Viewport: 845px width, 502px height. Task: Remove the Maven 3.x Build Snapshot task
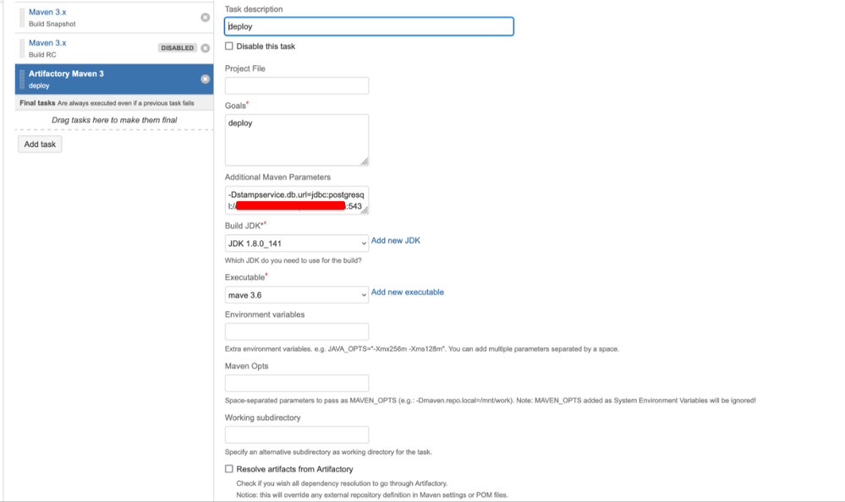[x=206, y=17]
